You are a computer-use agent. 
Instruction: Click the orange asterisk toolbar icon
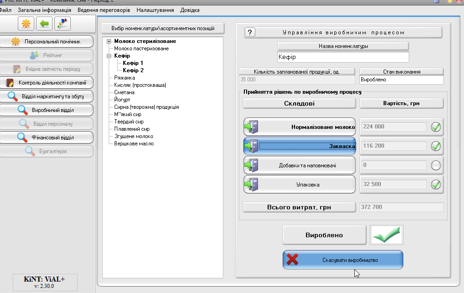click(x=26, y=23)
